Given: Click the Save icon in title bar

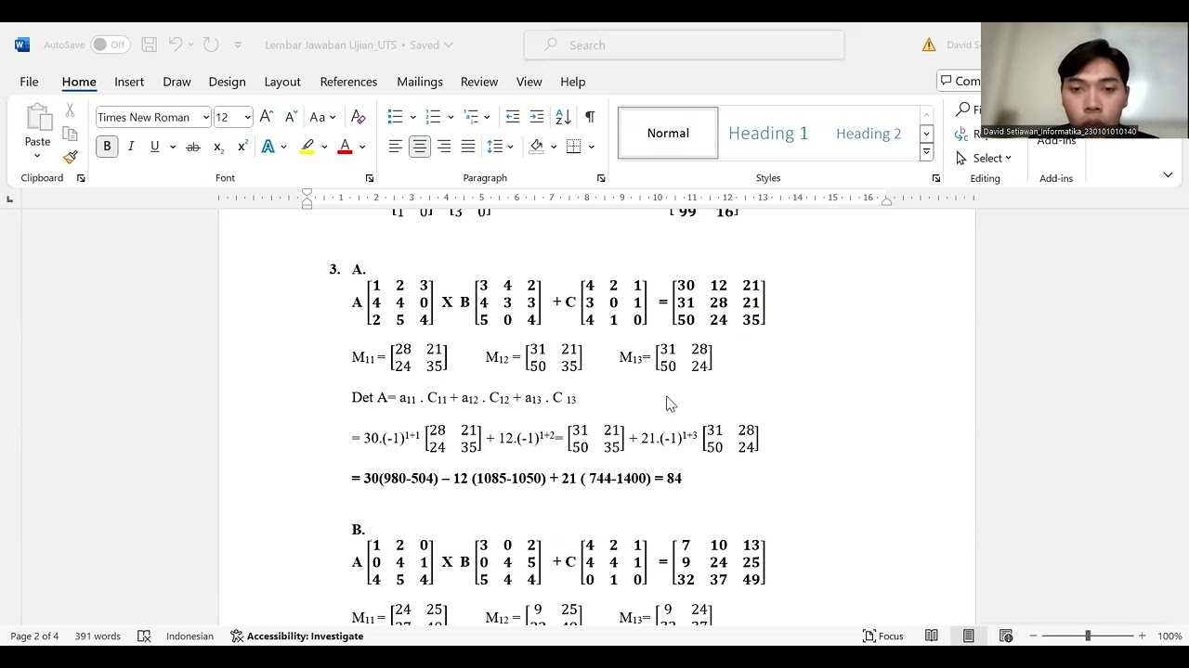Looking at the screenshot, I should tap(149, 45).
